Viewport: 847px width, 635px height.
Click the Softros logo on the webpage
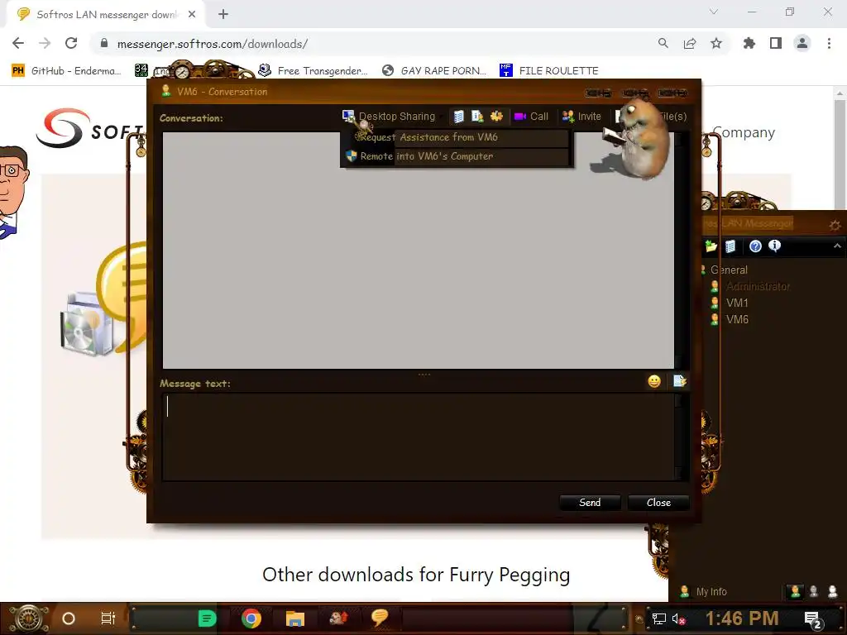pyautogui.click(x=91, y=128)
